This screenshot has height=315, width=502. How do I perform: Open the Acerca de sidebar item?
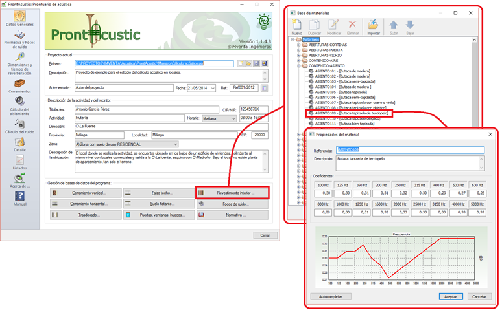pyautogui.click(x=19, y=180)
